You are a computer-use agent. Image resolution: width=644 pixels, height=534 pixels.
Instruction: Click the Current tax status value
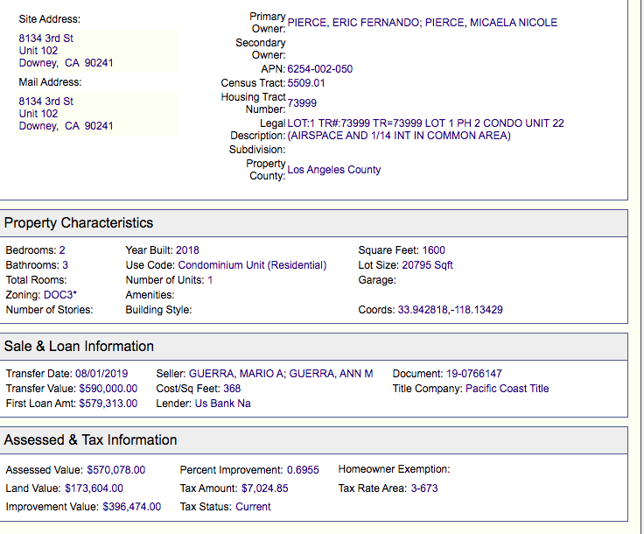coord(253,507)
